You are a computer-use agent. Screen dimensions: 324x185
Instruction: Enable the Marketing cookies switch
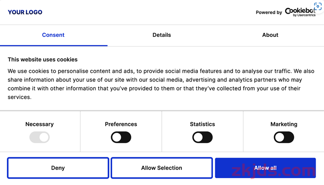[284, 137]
